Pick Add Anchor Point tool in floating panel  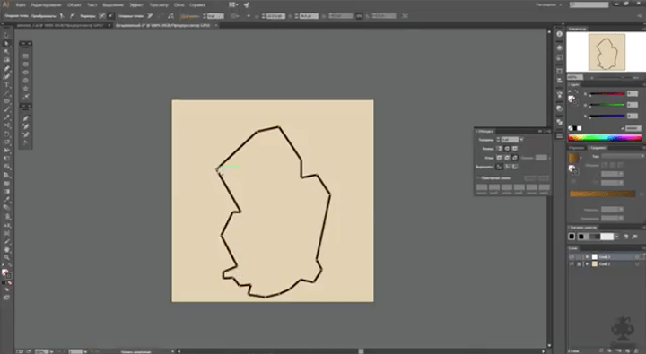pyautogui.click(x=25, y=126)
